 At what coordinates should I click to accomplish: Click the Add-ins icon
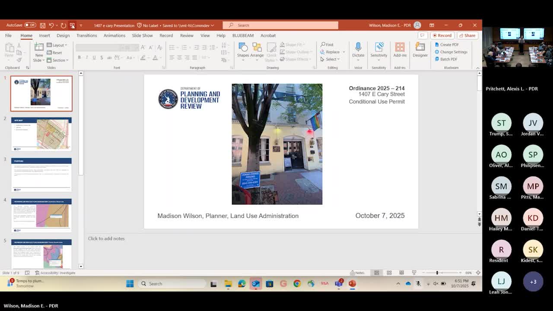pyautogui.click(x=400, y=50)
